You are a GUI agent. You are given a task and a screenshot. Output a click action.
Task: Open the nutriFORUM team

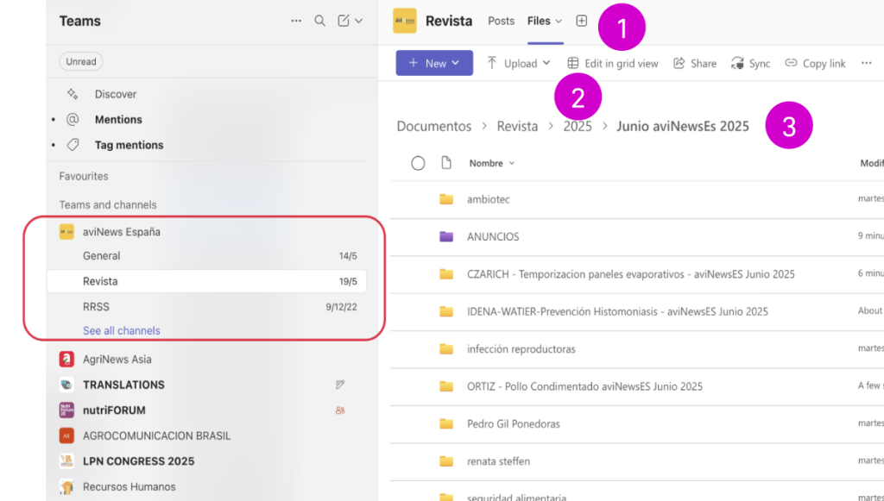pos(114,410)
